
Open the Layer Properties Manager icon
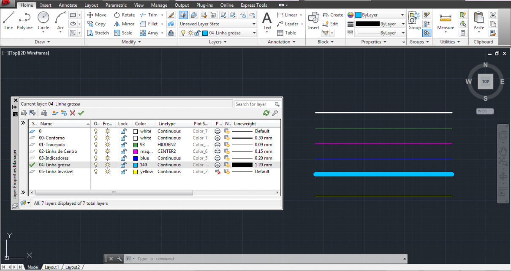click(183, 15)
